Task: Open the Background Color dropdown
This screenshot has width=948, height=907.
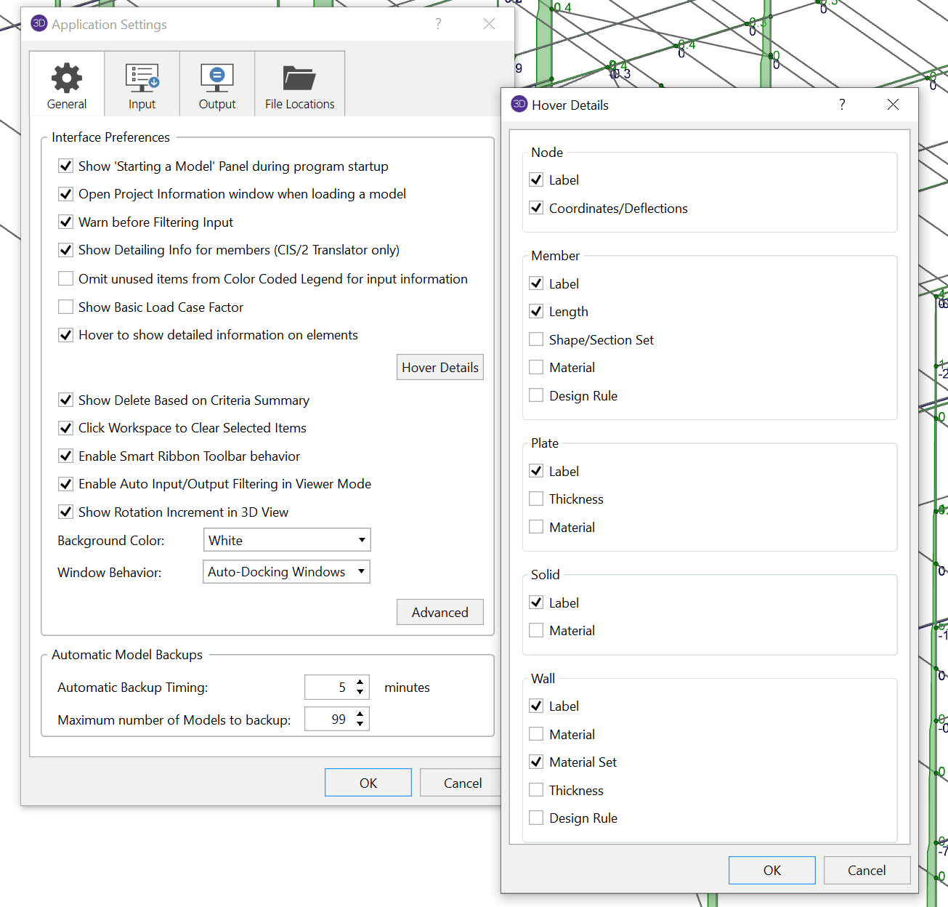Action: 287,540
